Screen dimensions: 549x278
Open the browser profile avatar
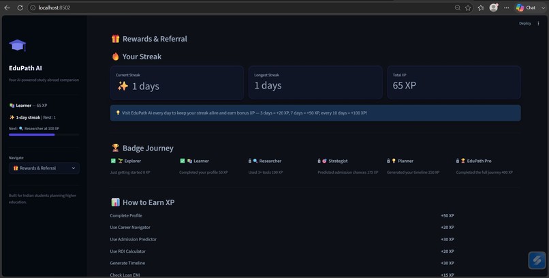coord(494,7)
